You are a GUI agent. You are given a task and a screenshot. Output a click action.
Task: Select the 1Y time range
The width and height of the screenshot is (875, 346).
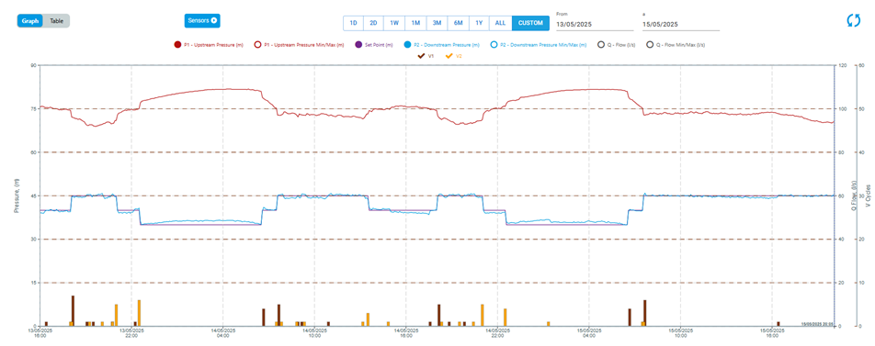point(479,23)
